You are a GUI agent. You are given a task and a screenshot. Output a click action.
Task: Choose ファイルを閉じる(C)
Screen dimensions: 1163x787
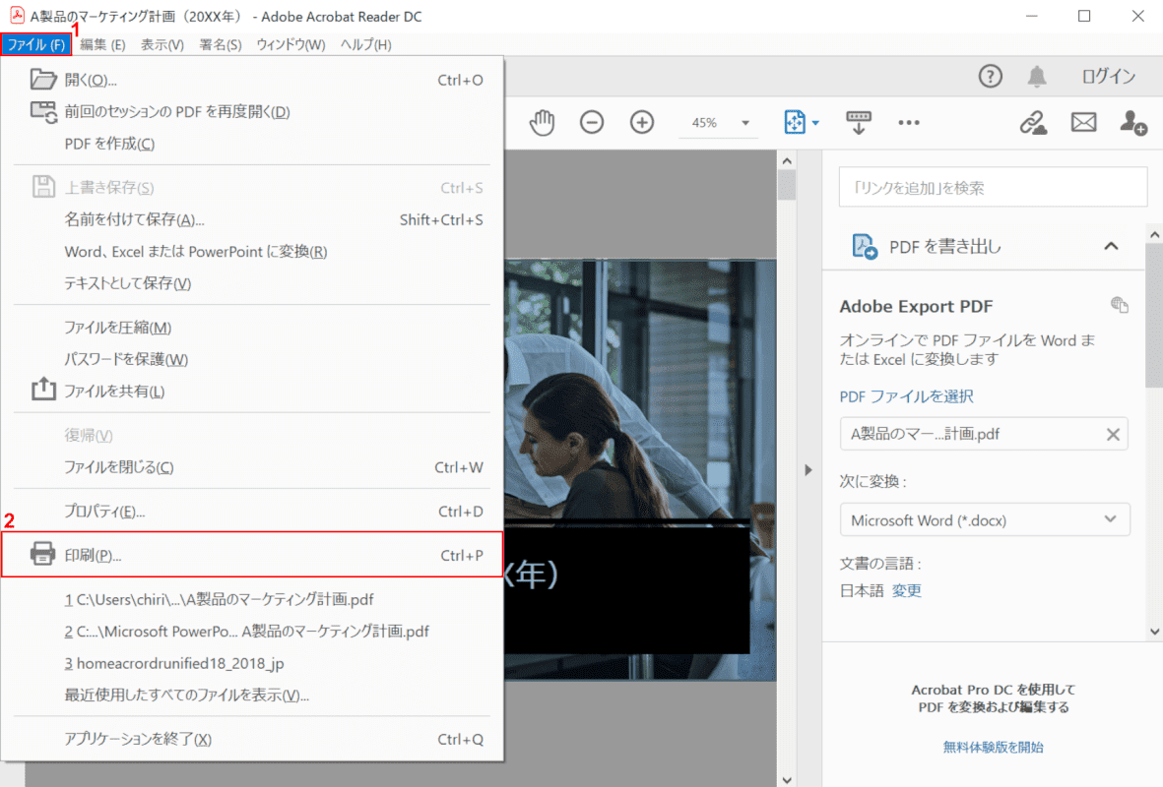[252, 467]
